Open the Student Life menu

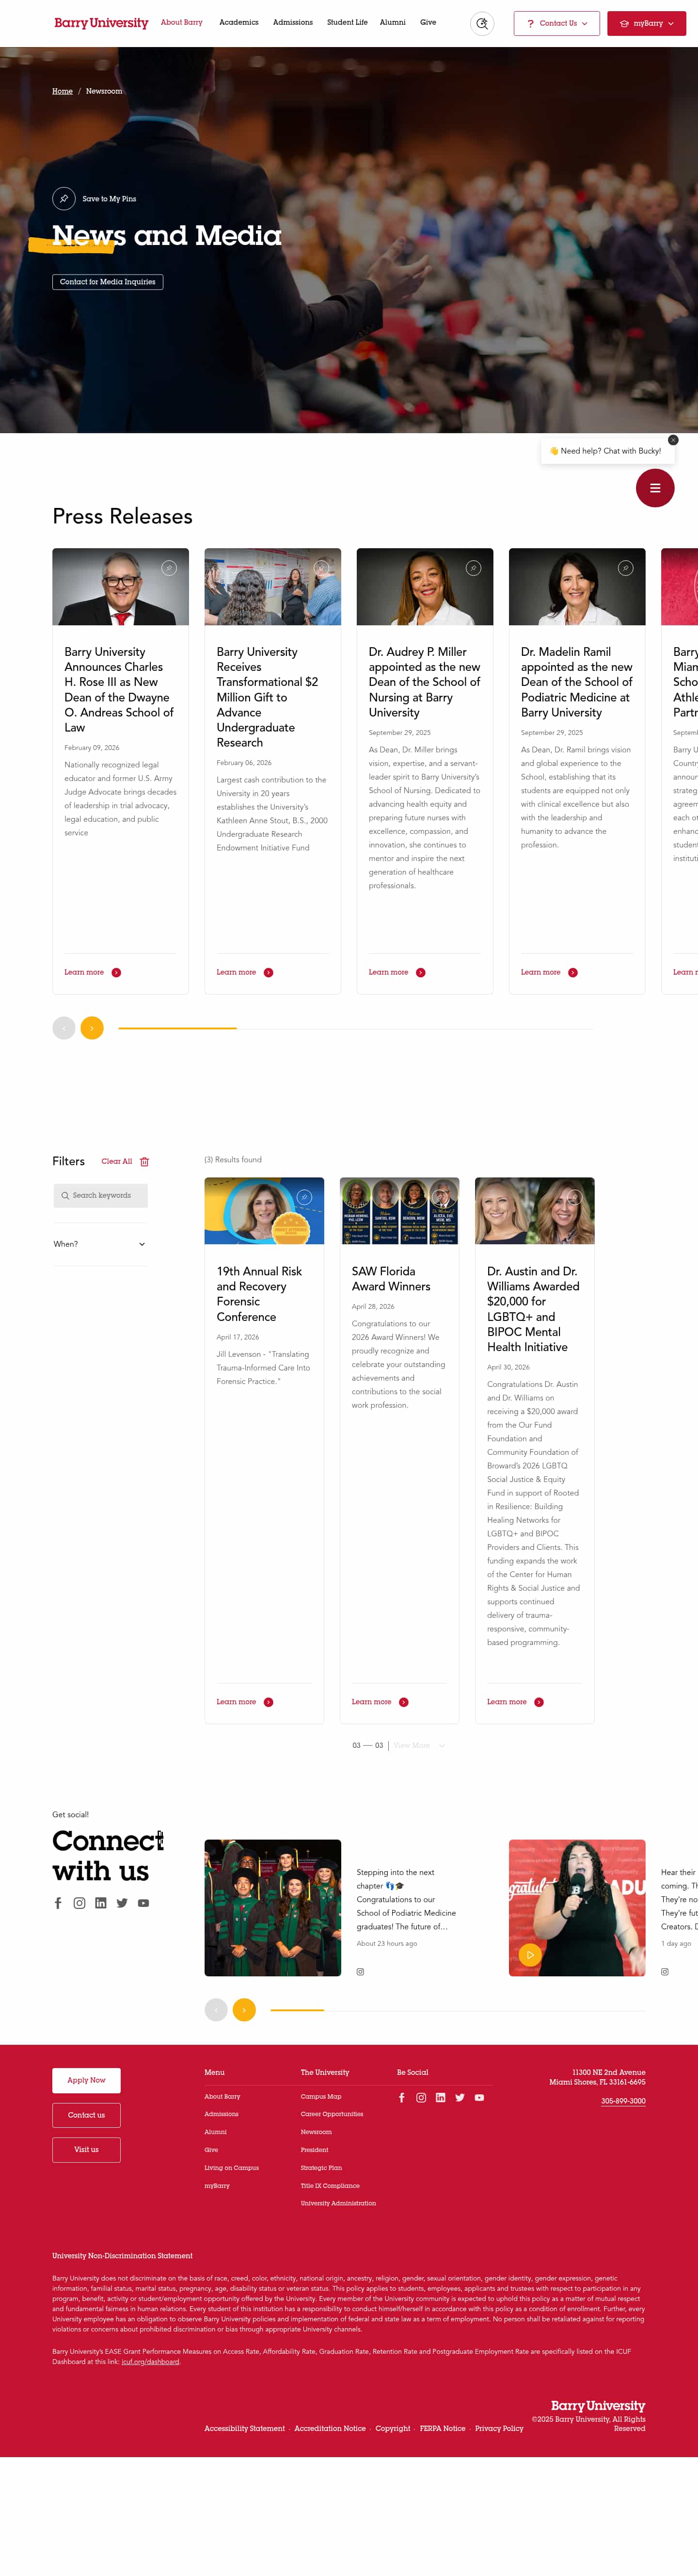pos(347,22)
